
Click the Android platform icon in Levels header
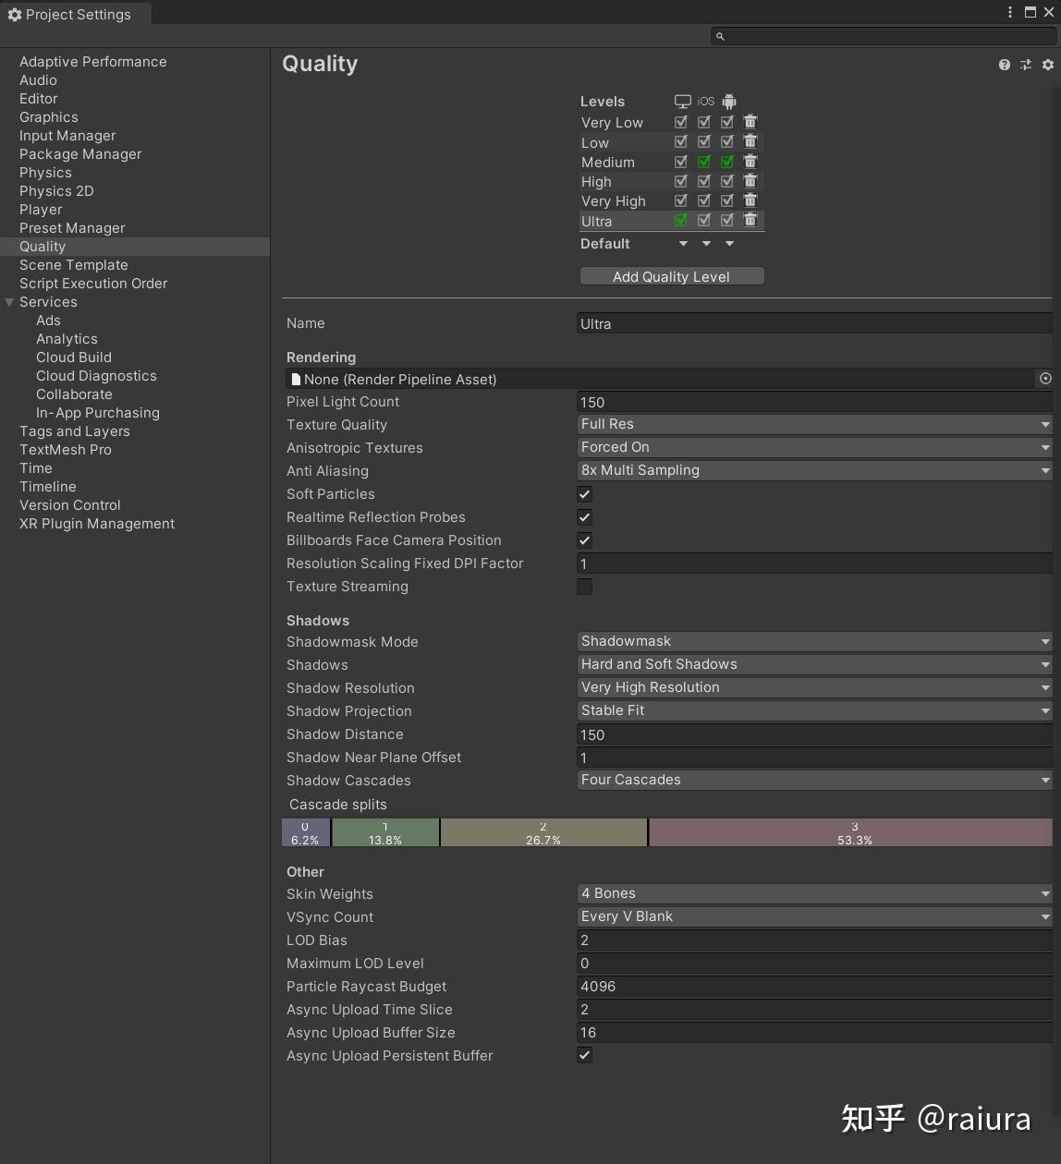pyautogui.click(x=728, y=101)
